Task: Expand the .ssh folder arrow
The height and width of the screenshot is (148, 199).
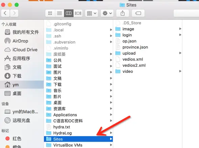Action: point(111,36)
